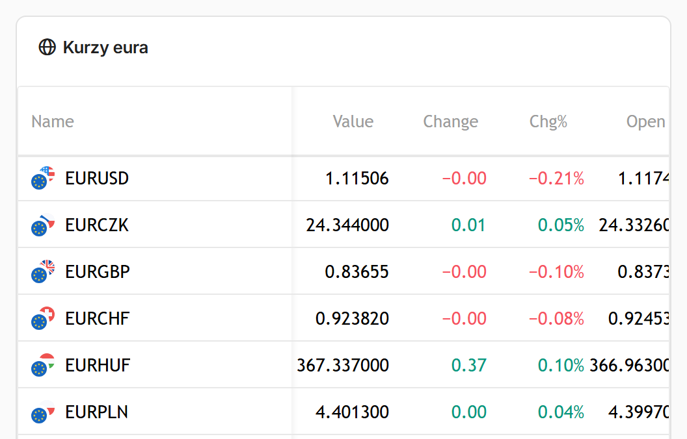
Task: Click the EURHUF change percent 0.10%
Action: pos(561,366)
